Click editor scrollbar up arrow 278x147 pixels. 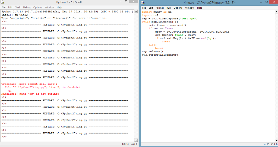tap(276, 11)
